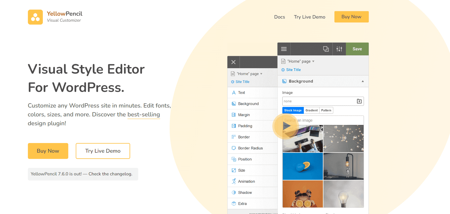
Task: Open the sliders settings icon in toolbar
Action: [339, 49]
